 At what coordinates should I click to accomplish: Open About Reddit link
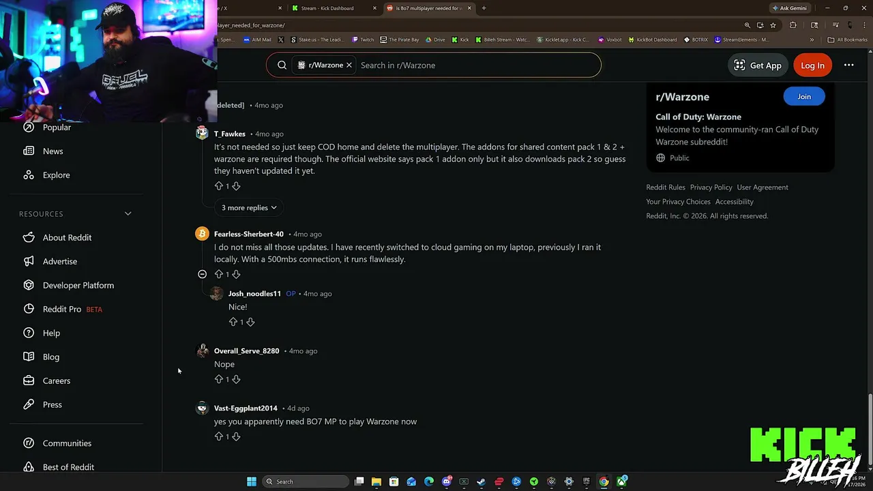[x=67, y=238]
